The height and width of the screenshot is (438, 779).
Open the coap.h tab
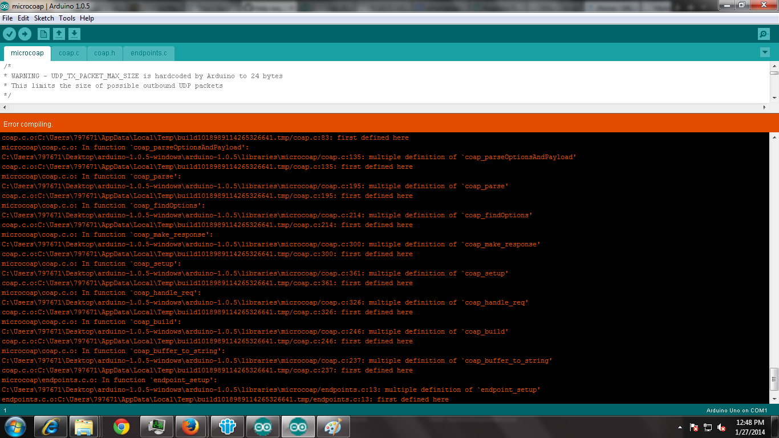(104, 53)
